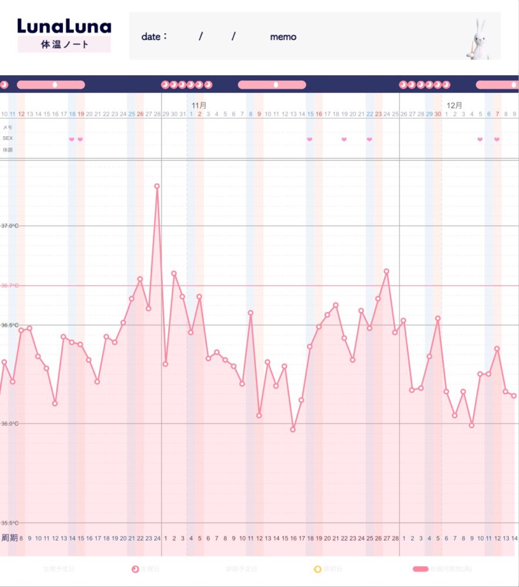This screenshot has height=587, width=519.
Task: Click the yellow 排卵日 legend icon
Action: point(318,569)
